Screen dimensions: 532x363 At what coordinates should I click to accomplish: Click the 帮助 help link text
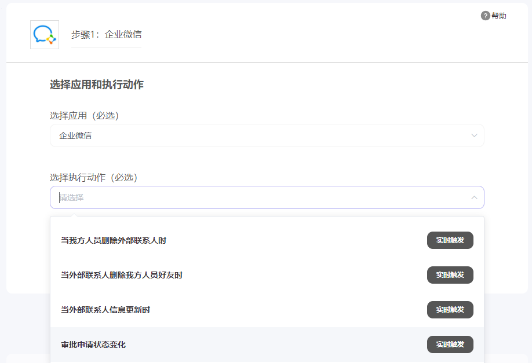click(x=499, y=16)
